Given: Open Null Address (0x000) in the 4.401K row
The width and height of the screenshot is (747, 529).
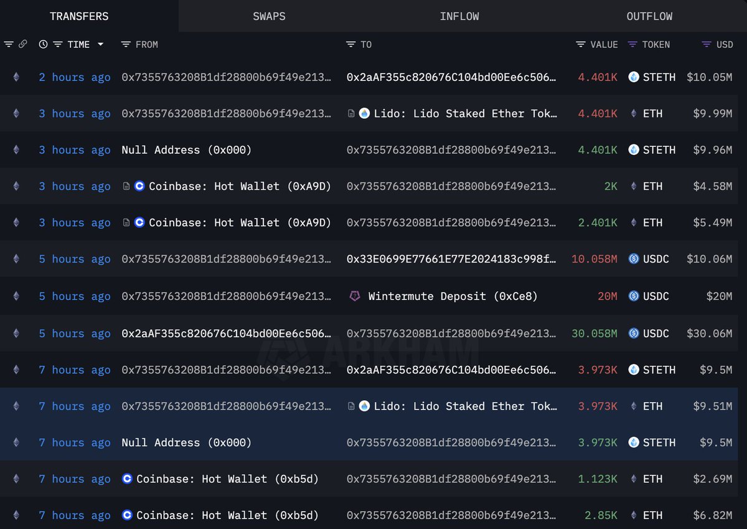Looking at the screenshot, I should point(187,150).
